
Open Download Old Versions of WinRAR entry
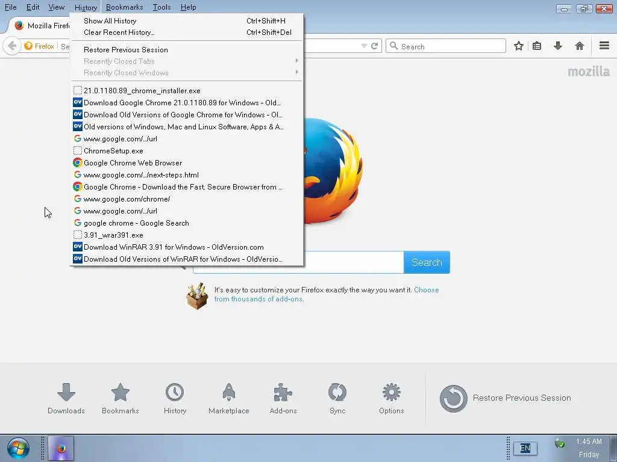[187, 259]
